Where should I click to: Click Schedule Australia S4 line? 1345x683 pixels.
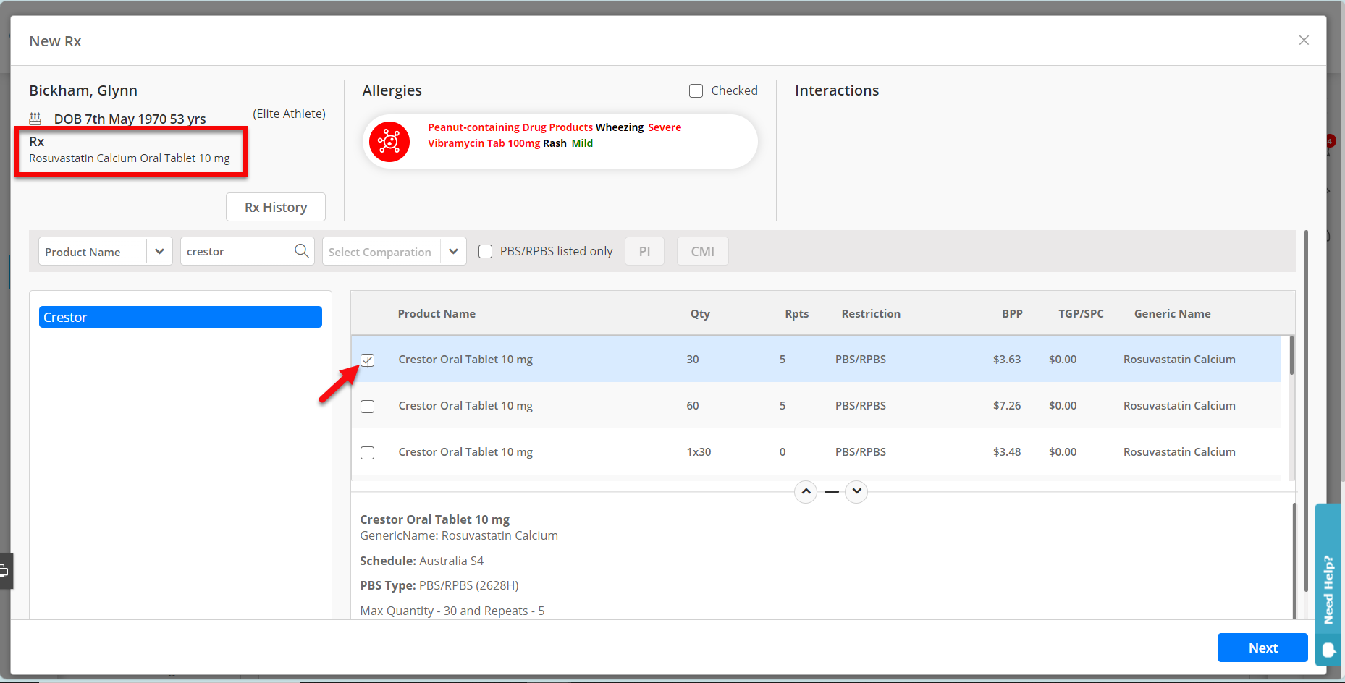pyautogui.click(x=421, y=561)
